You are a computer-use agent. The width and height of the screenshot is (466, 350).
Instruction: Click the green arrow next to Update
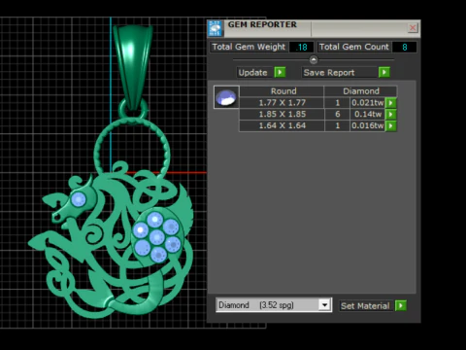[280, 72]
